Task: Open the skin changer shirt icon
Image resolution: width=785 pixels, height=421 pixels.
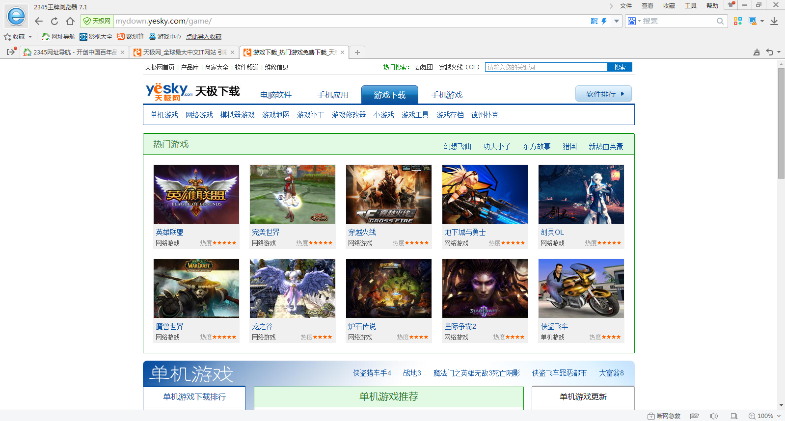Action: [731, 5]
